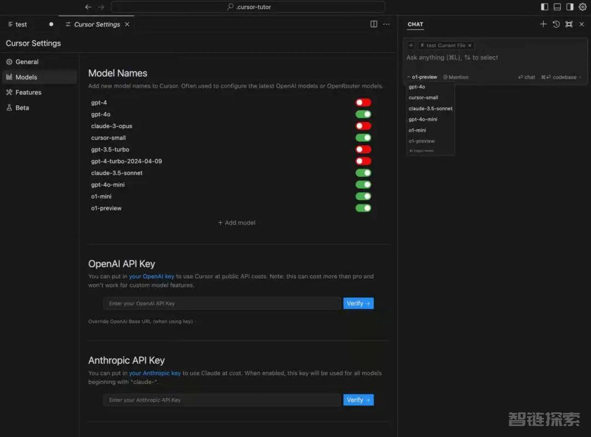Remove the test Current File chip
The height and width of the screenshot is (437, 591).
(x=470, y=45)
